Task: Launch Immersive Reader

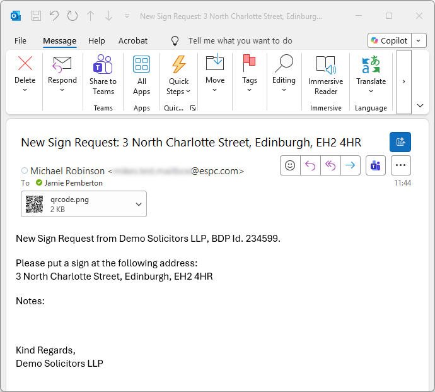Action: tap(326, 75)
